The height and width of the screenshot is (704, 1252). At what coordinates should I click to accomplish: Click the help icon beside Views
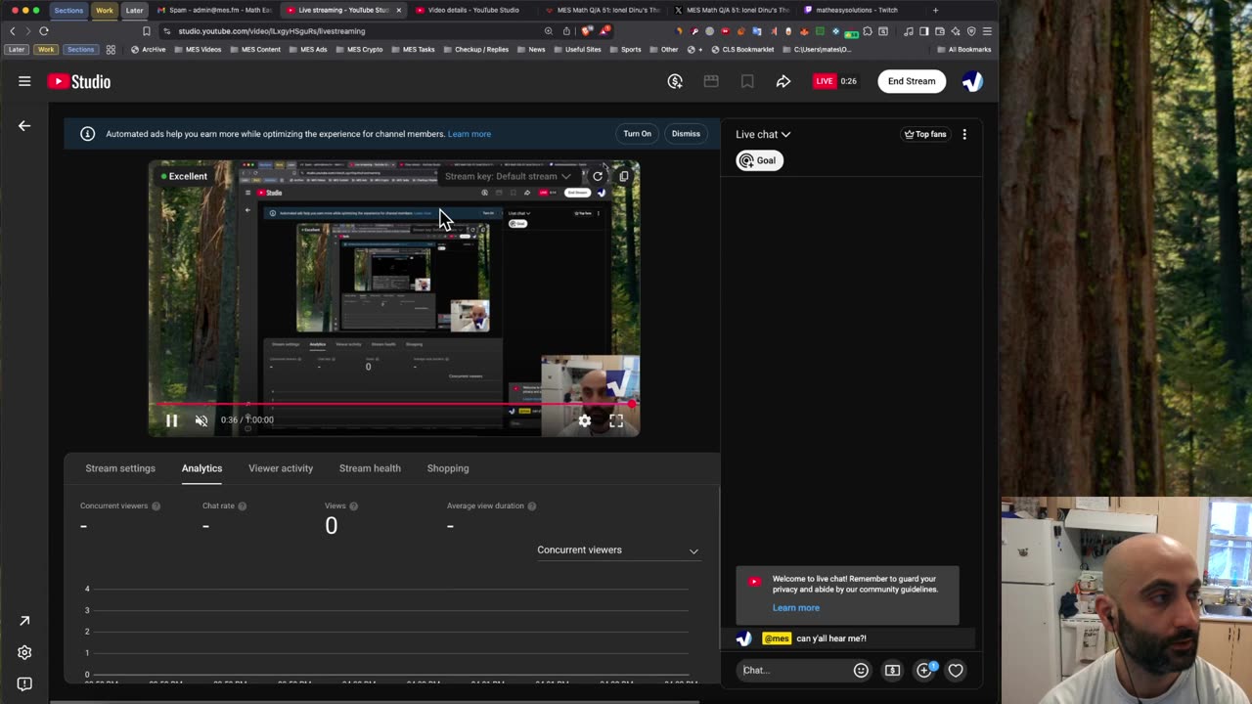(353, 506)
